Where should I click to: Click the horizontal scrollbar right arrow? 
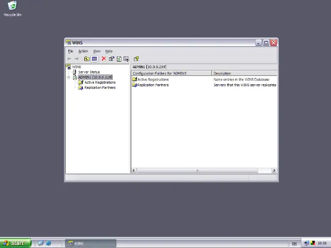coord(274,170)
